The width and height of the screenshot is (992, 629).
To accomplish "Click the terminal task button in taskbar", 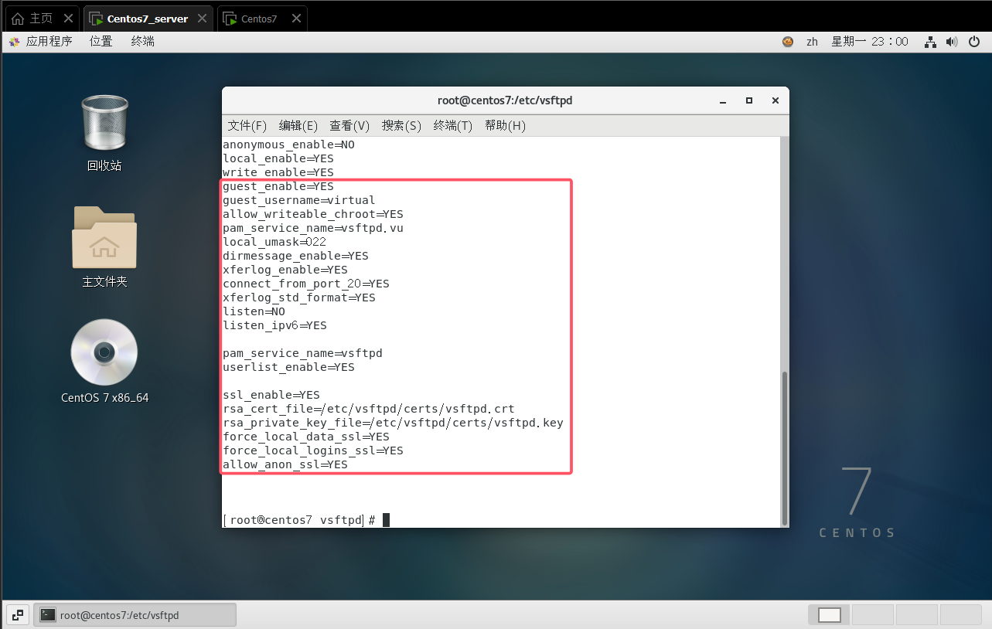I will 135,615.
